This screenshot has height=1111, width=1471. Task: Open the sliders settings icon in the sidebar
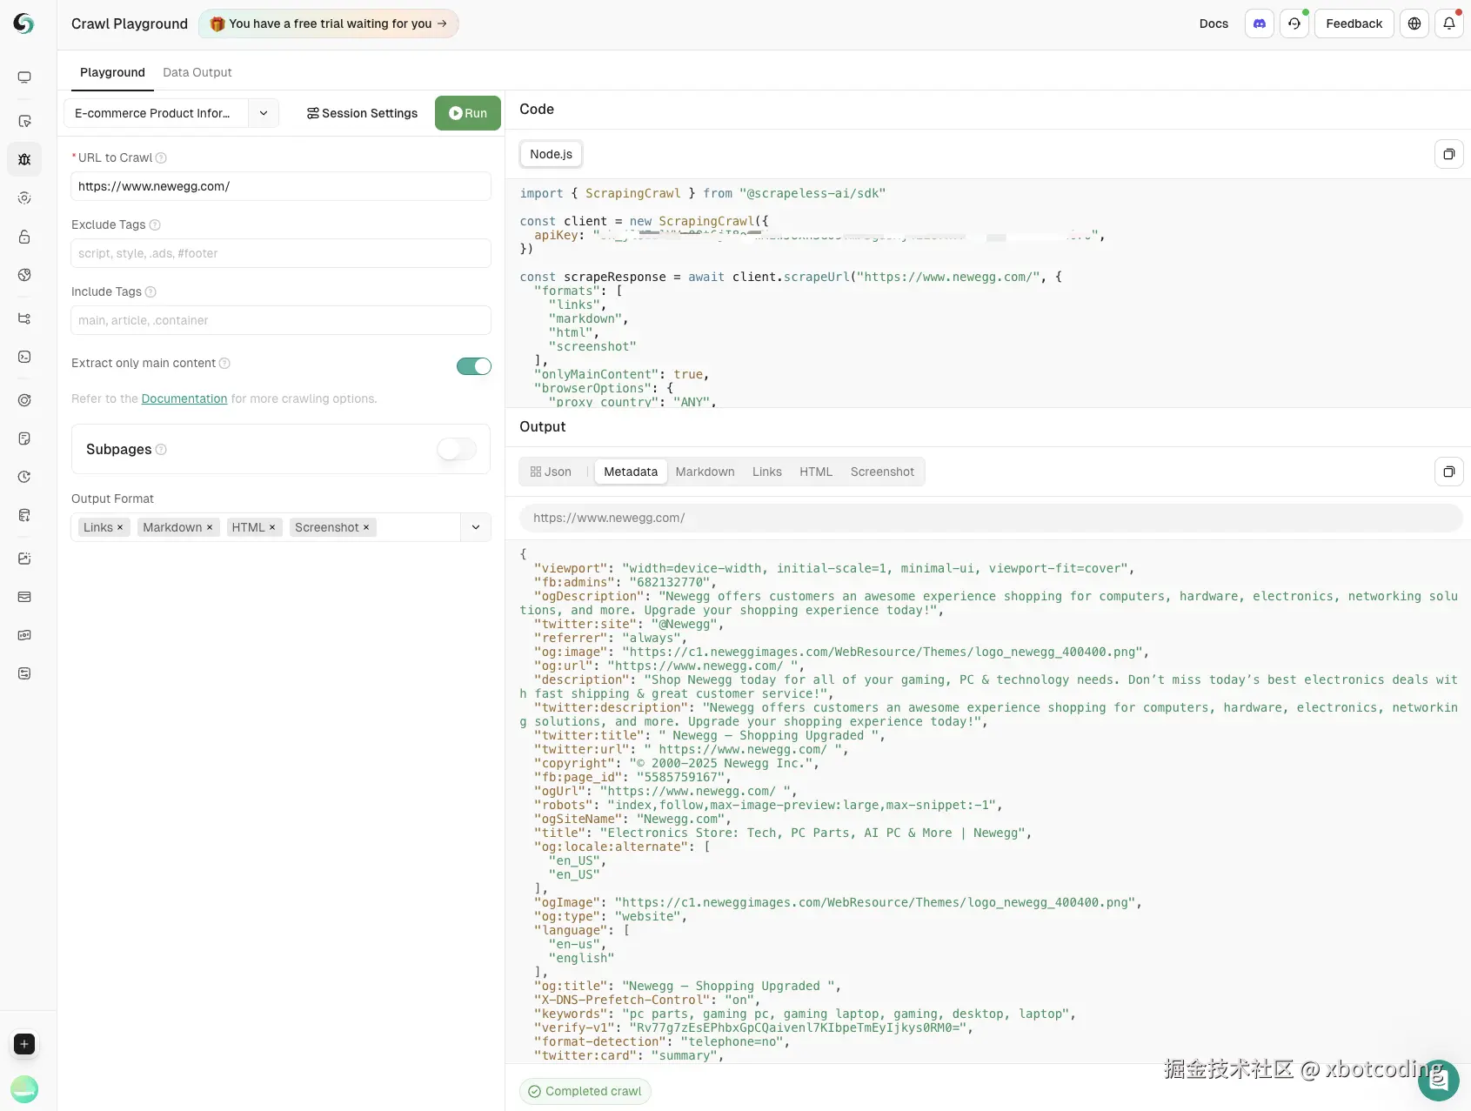24,673
